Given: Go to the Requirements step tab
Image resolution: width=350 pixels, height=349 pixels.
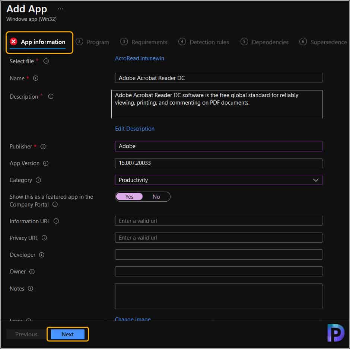Looking at the screenshot, I should tap(144, 42).
